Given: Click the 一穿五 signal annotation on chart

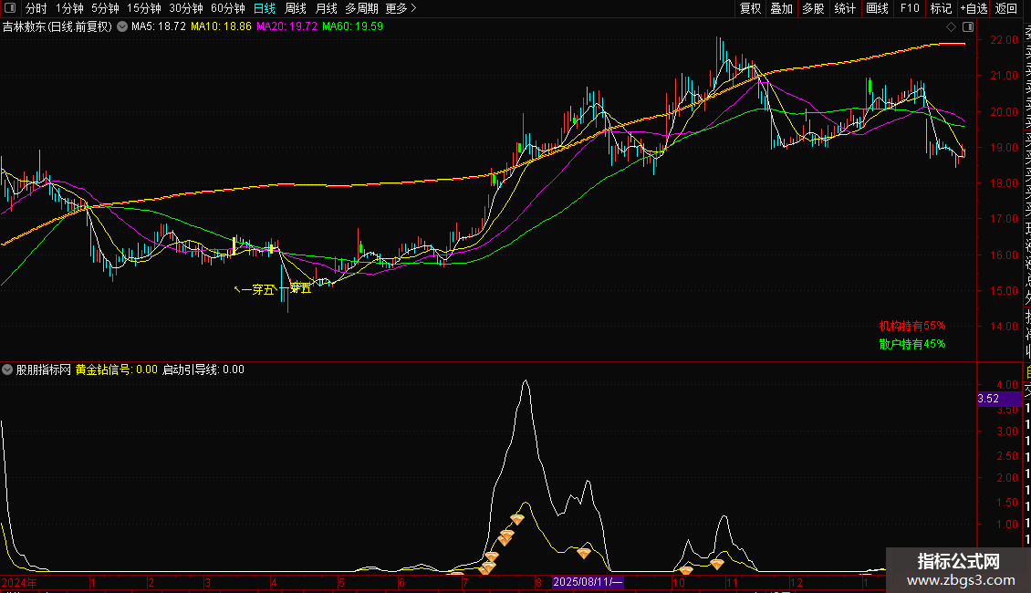Looking at the screenshot, I should point(257,290).
